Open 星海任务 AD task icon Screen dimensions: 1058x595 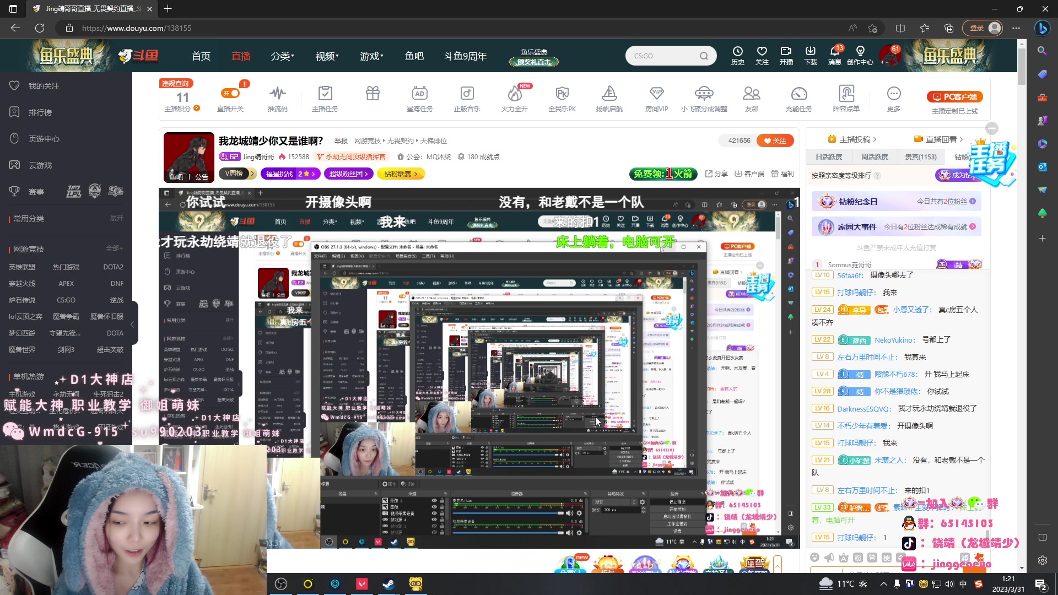[419, 99]
